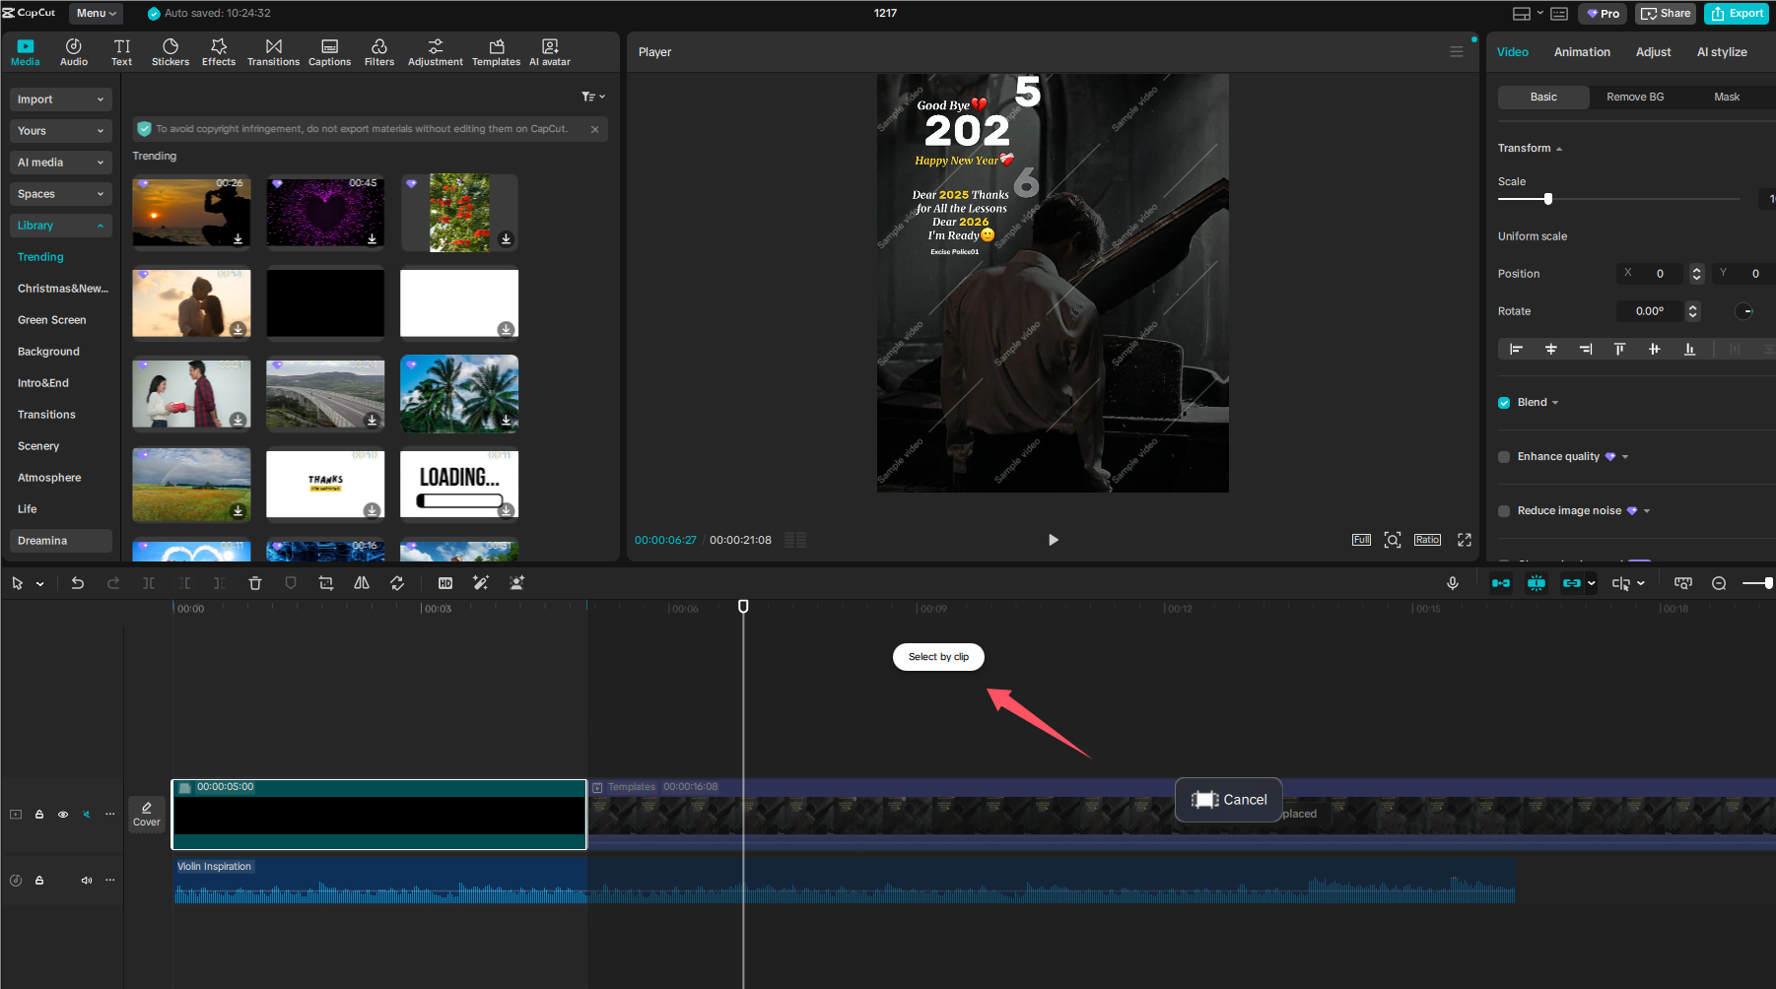Image resolution: width=1776 pixels, height=989 pixels.
Task: Click the voiceover microphone icon above the timeline
Action: pyautogui.click(x=1453, y=582)
